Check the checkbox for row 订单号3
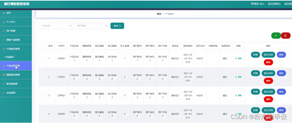The image size is (292, 123). [x=43, y=95]
